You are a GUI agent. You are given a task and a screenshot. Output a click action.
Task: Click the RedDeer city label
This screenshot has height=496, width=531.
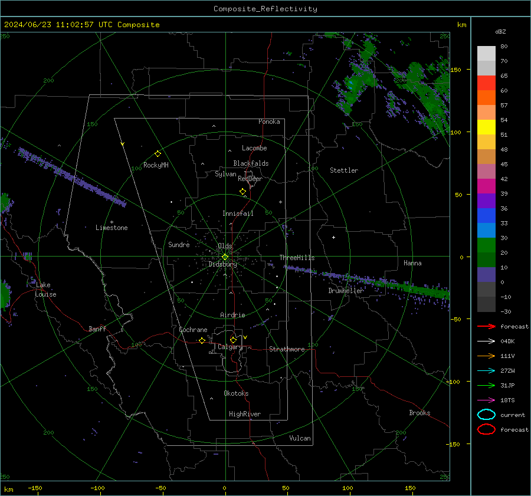250,179
